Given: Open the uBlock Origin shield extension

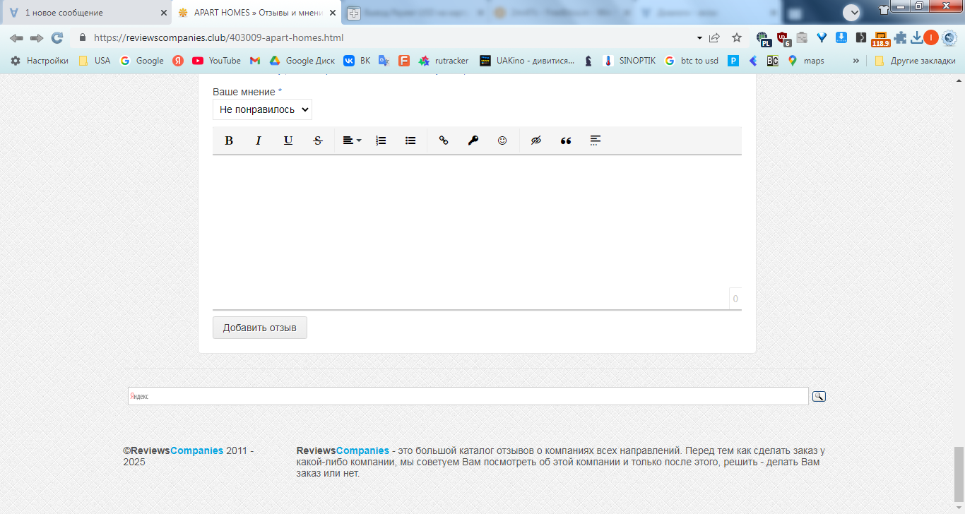Looking at the screenshot, I should tap(783, 38).
